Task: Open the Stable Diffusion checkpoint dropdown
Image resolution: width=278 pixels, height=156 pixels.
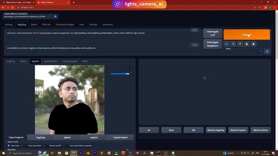Action: click(x=27, y=16)
